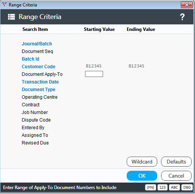
Task: Reset values with the Defaults button
Action: click(176, 162)
